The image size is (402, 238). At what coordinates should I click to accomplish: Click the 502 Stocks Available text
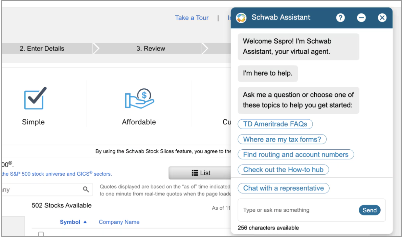62,206
